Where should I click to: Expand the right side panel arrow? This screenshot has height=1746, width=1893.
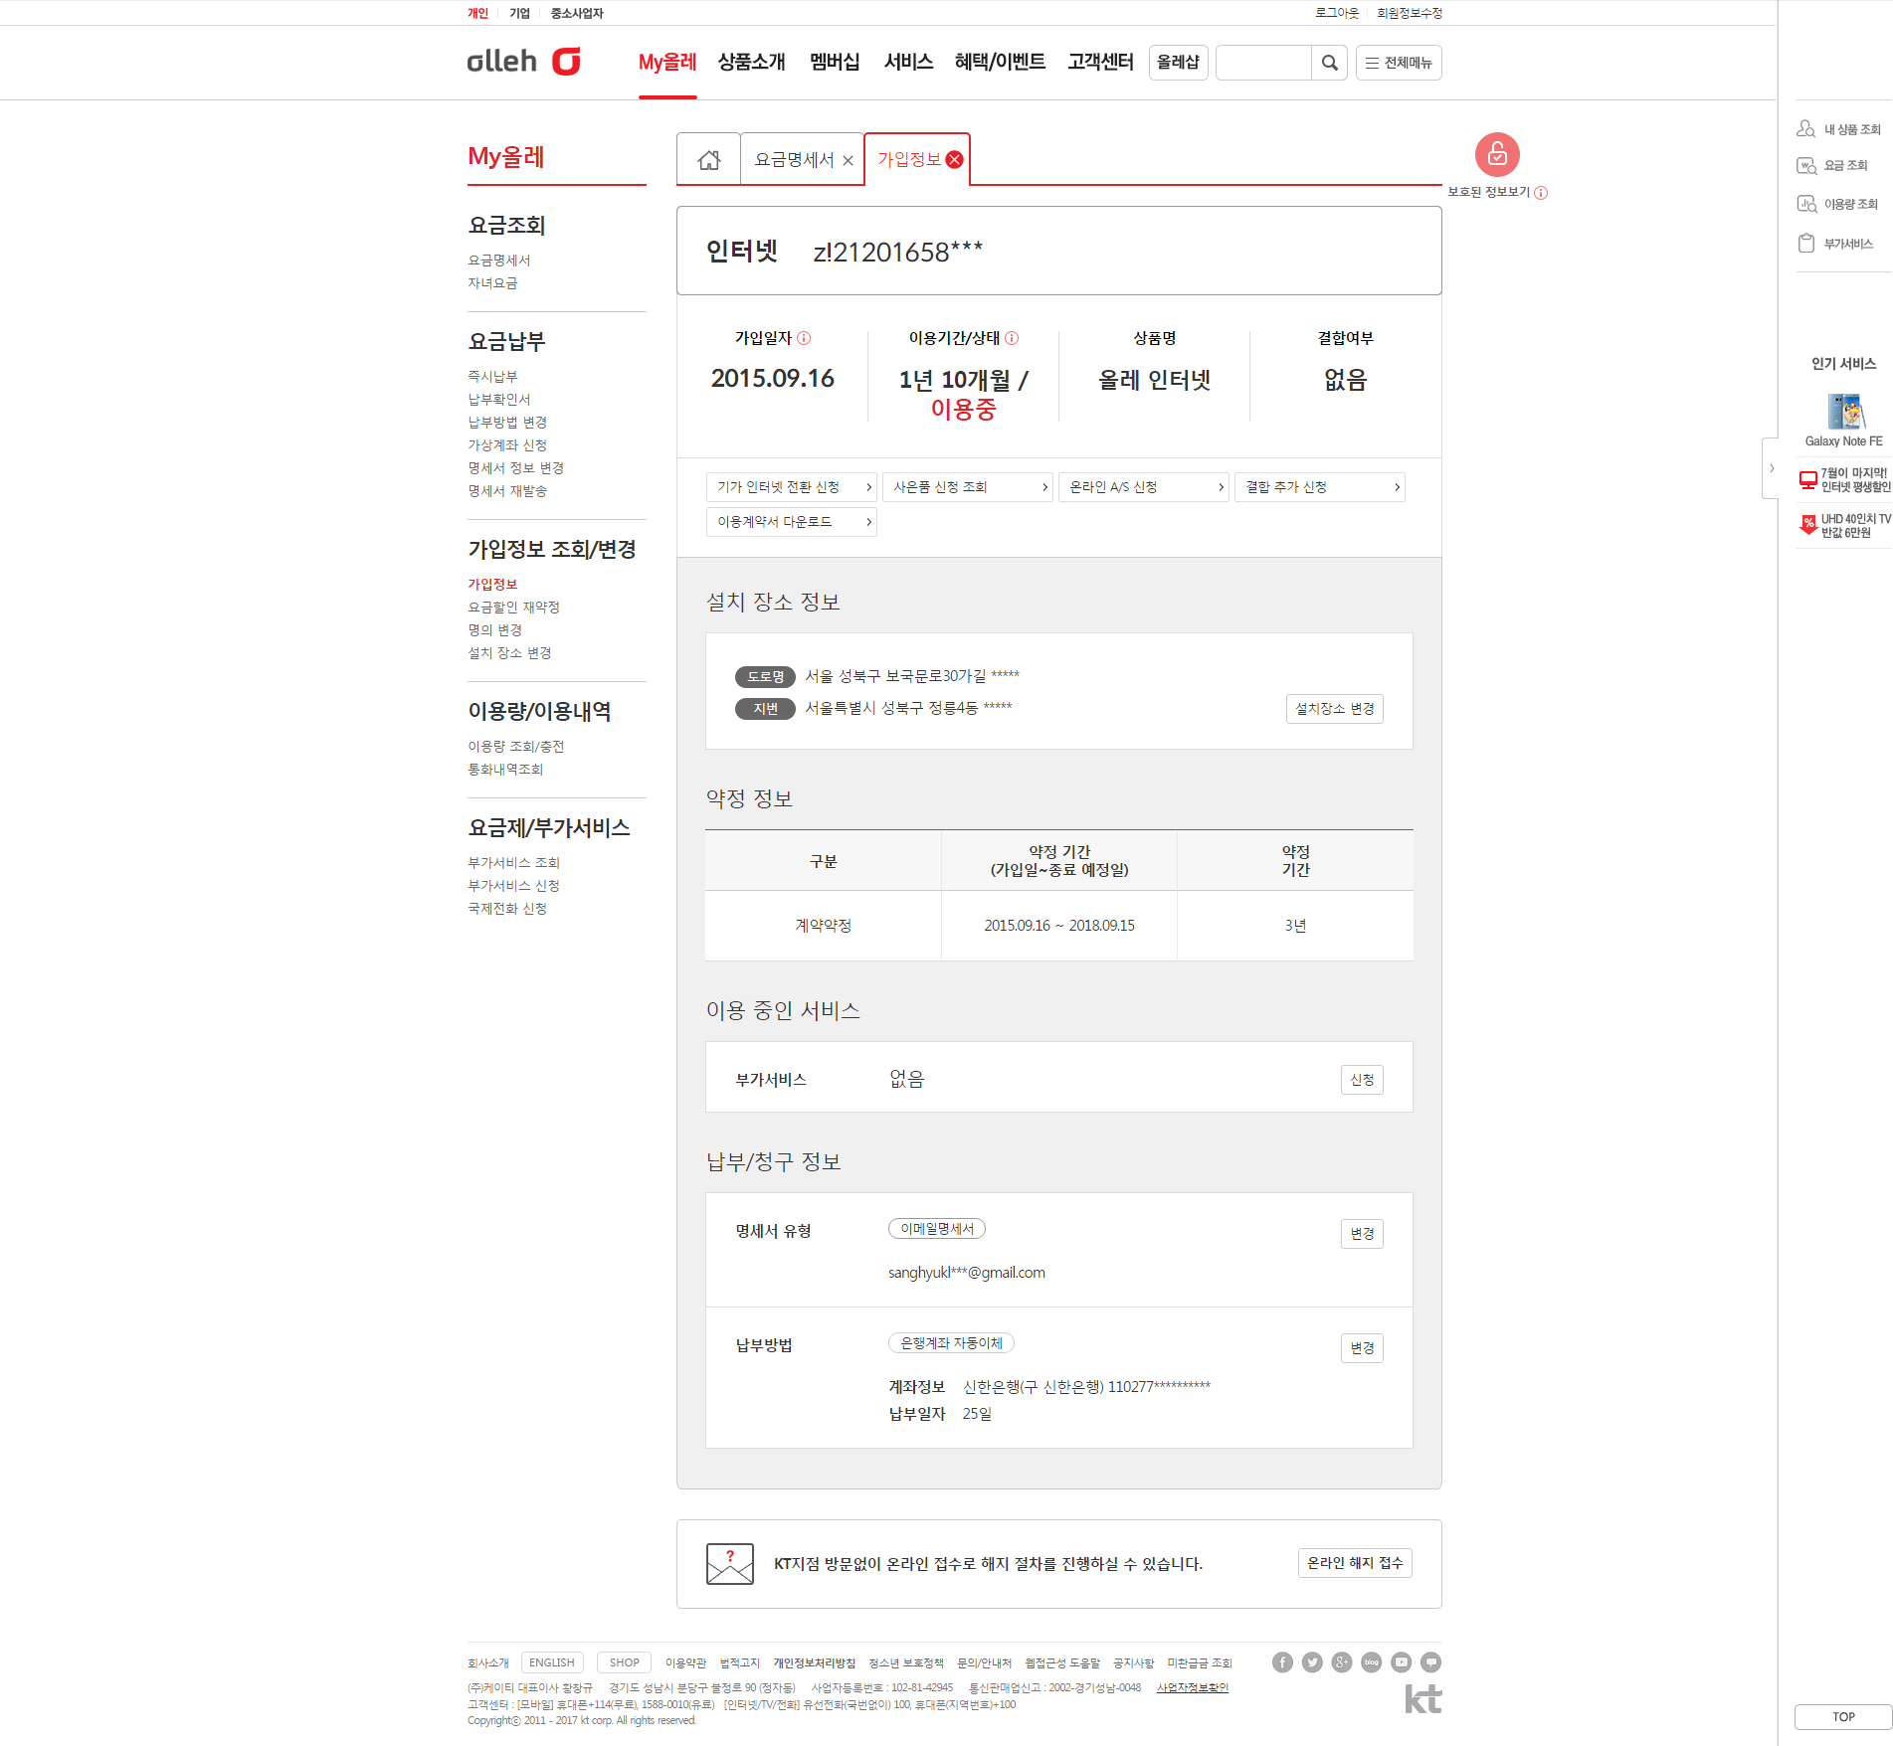1771,468
